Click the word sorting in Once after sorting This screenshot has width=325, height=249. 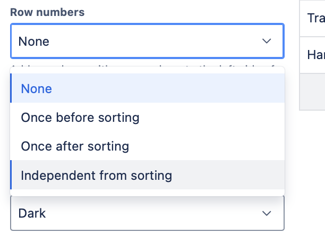(109, 146)
